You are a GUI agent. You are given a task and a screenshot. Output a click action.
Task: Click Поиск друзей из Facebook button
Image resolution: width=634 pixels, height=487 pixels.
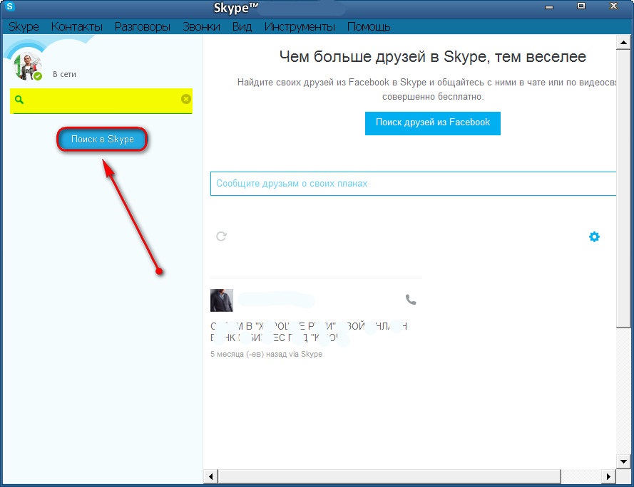pyautogui.click(x=432, y=122)
